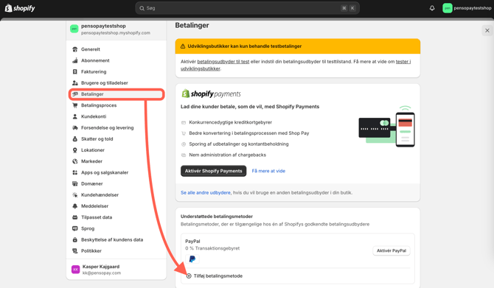Screen dimensions: 494x288
Task: Click the Kundehændelser sparkle icon
Action: pos(75,195)
